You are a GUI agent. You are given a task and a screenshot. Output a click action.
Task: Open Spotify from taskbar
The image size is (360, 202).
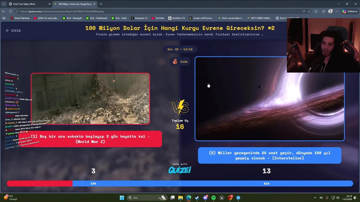click(213, 198)
